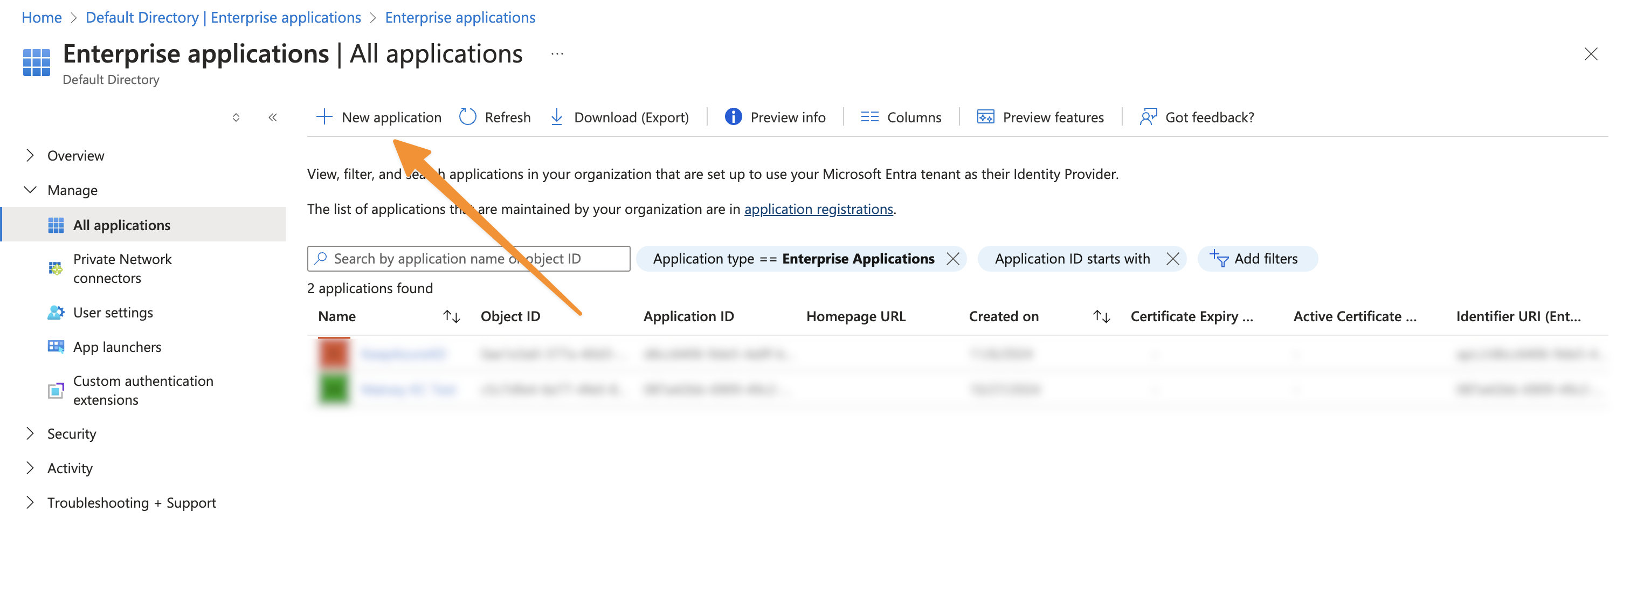Sort by Name column arrows
1630x609 pixels.
point(451,316)
